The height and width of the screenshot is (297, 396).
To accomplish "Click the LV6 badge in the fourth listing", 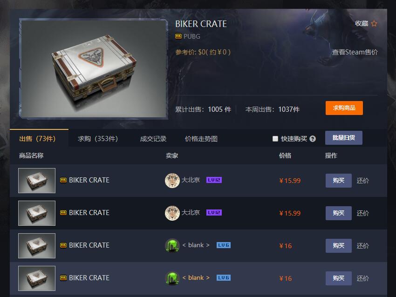I will click(x=224, y=278).
